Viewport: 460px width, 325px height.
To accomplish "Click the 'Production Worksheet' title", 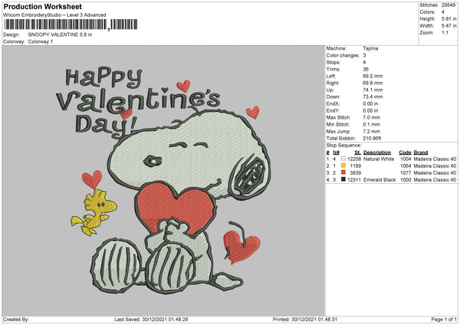I will [43, 6].
